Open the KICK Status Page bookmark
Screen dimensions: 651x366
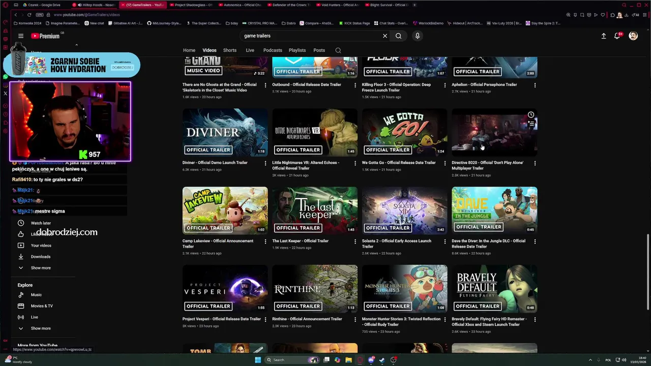tap(353, 23)
